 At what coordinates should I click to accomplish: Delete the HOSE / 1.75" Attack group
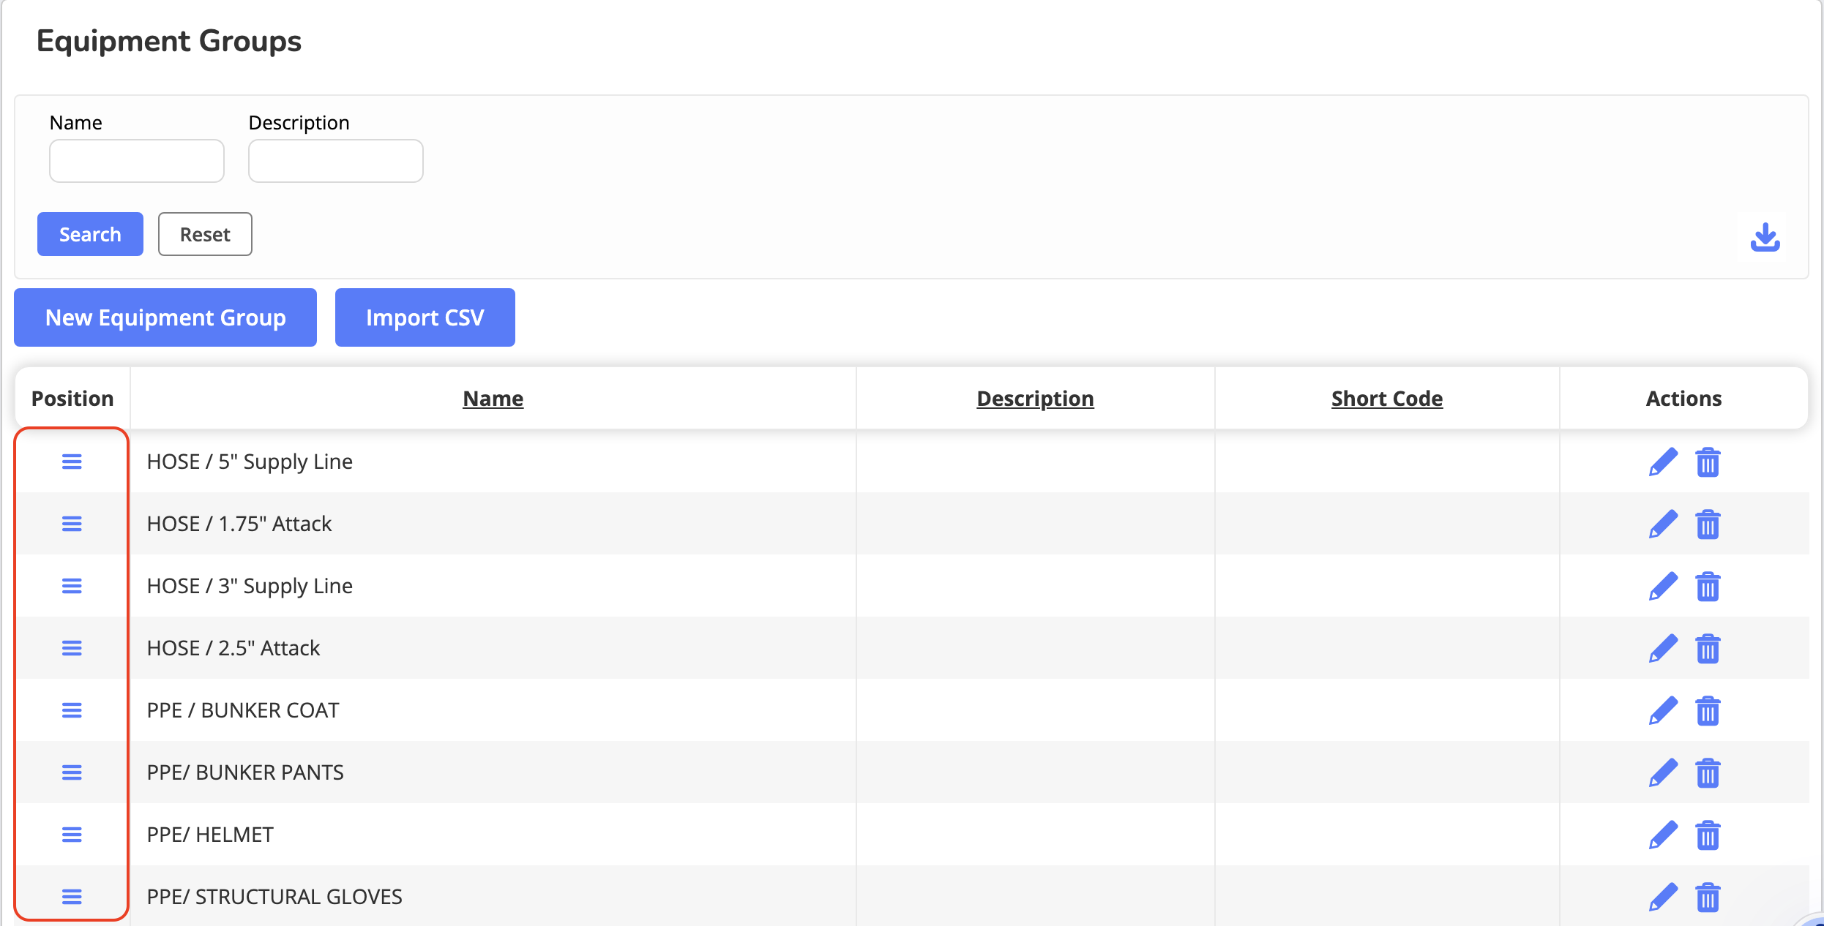(1708, 524)
